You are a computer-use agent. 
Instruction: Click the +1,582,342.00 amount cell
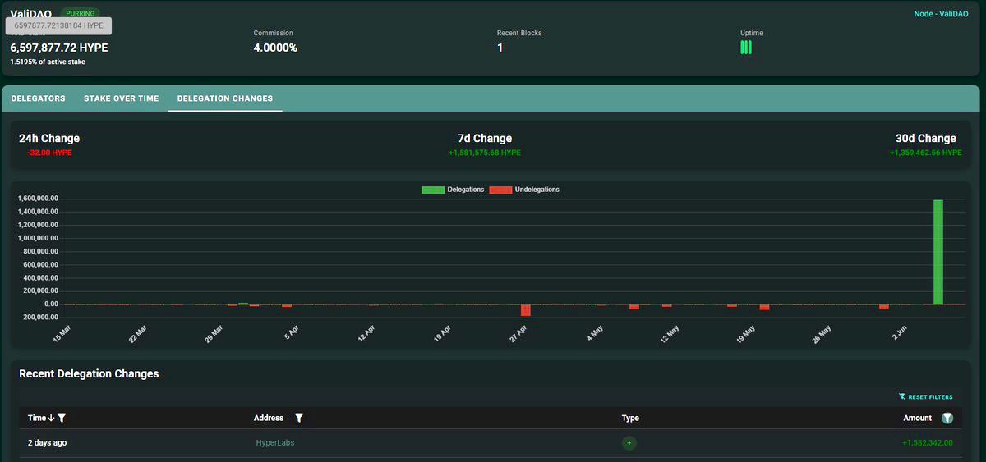[x=928, y=443]
